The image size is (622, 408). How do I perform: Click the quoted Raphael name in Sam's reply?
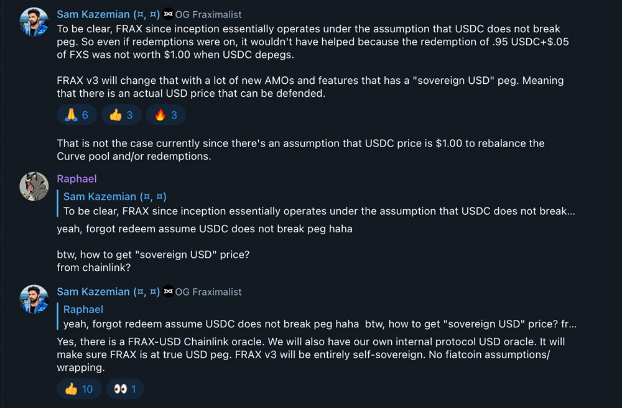point(83,309)
